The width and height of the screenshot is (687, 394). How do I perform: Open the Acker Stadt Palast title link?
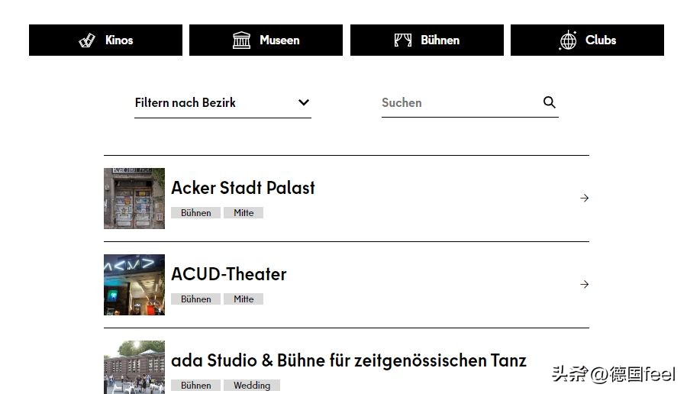[x=243, y=188]
